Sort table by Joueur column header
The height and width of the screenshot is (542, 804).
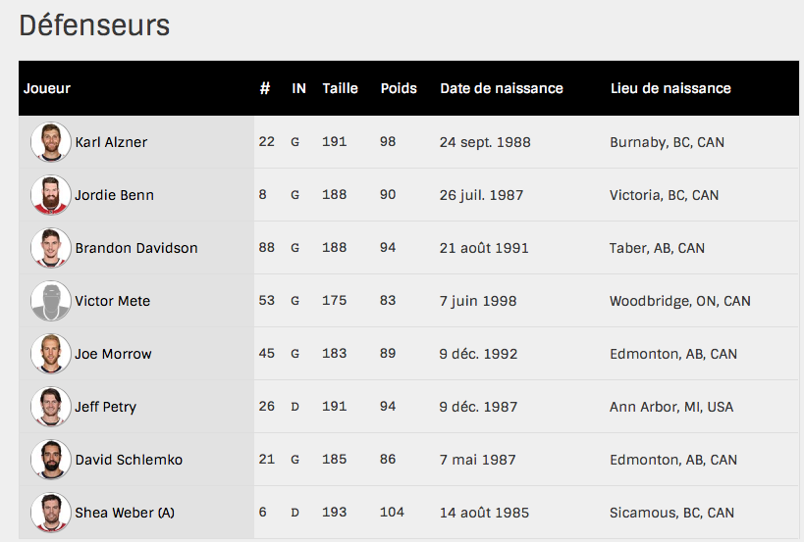(47, 88)
